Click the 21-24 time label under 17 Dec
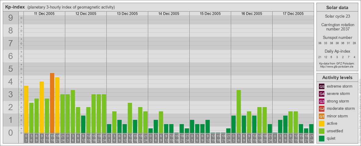361x146 pixels. pyautogui.click(x=311, y=139)
